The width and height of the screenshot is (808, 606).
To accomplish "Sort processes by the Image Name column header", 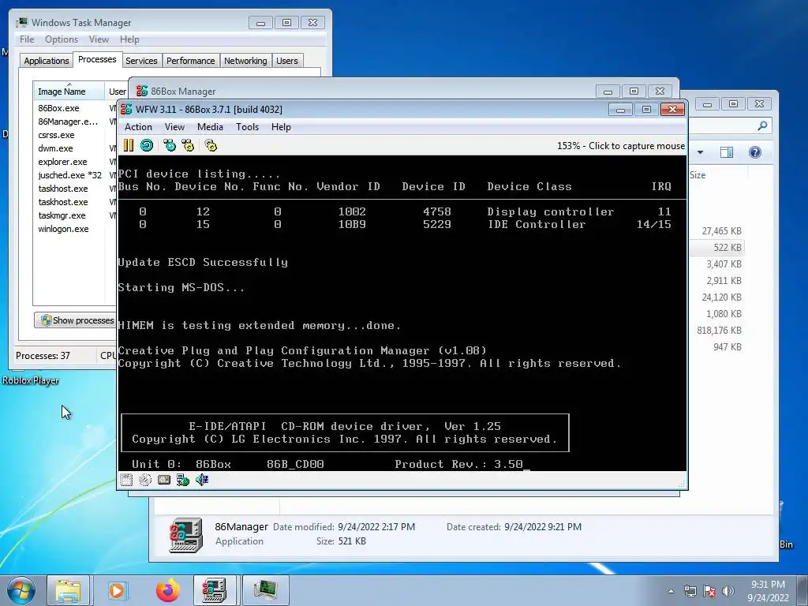I will click(x=69, y=92).
